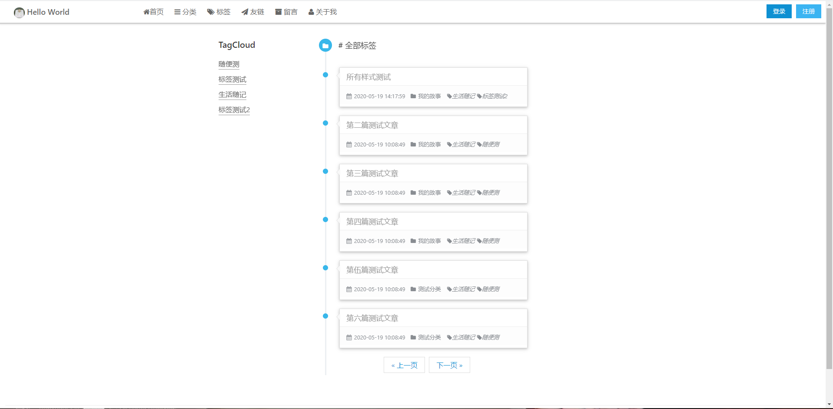This screenshot has height=409, width=833.
Task: Click the calendar icon in 第六篇测试文章 card
Action: pos(349,337)
